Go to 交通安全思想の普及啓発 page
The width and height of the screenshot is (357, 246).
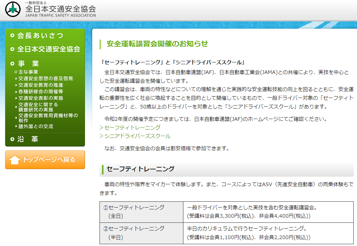click(x=45, y=78)
